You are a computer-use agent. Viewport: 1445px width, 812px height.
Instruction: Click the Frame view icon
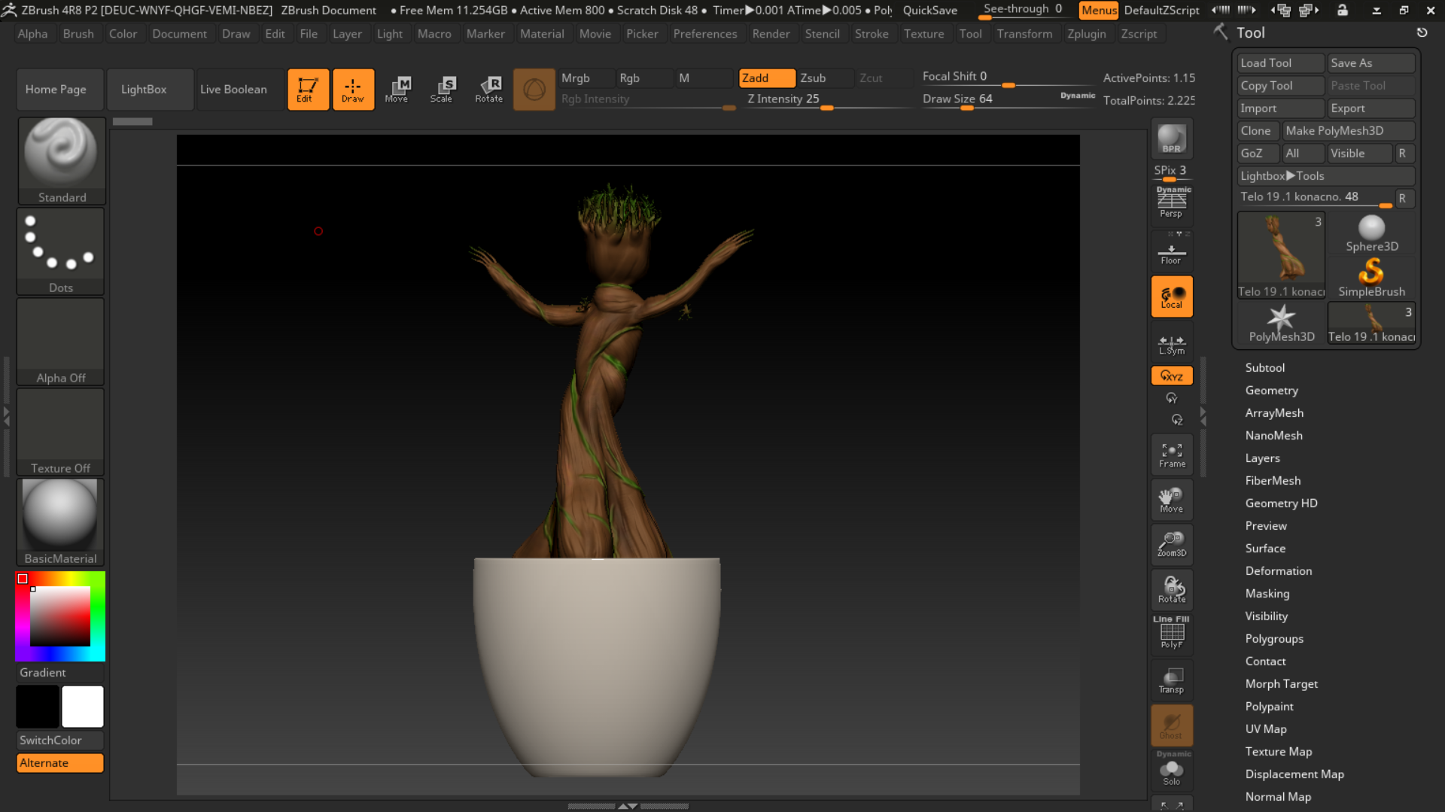[1172, 455]
